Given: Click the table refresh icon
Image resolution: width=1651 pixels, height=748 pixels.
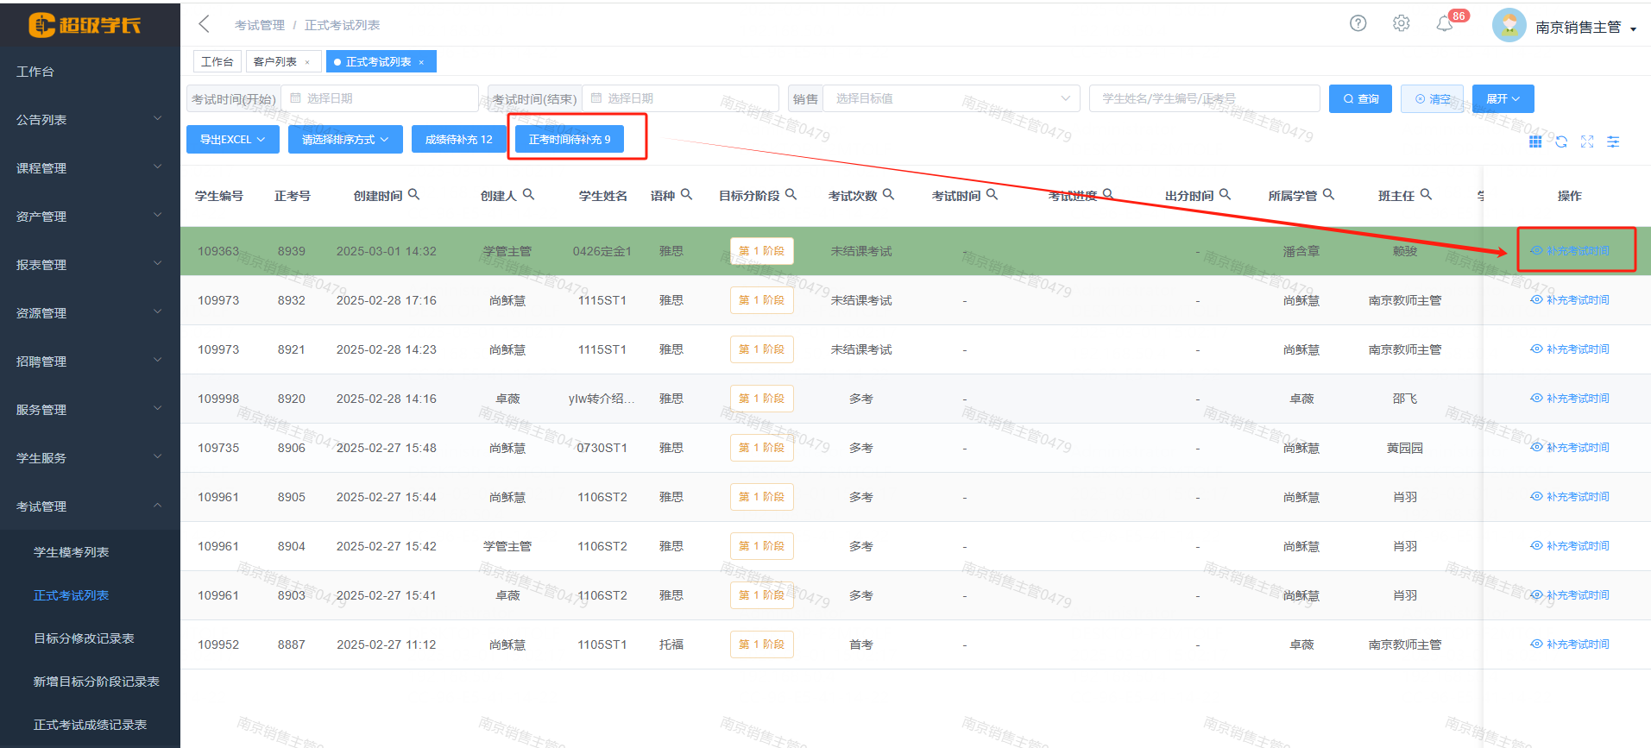Looking at the screenshot, I should pyautogui.click(x=1561, y=141).
